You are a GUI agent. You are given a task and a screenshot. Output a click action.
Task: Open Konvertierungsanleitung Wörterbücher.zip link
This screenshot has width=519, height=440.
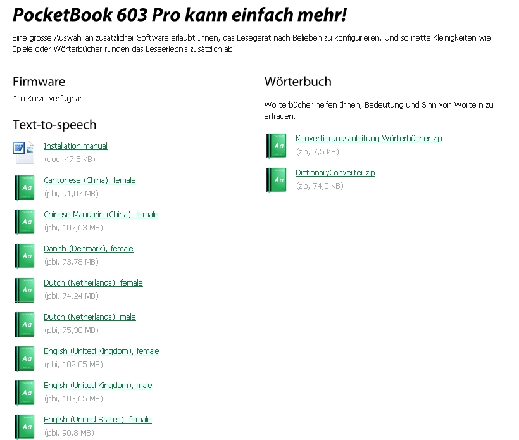[369, 139]
